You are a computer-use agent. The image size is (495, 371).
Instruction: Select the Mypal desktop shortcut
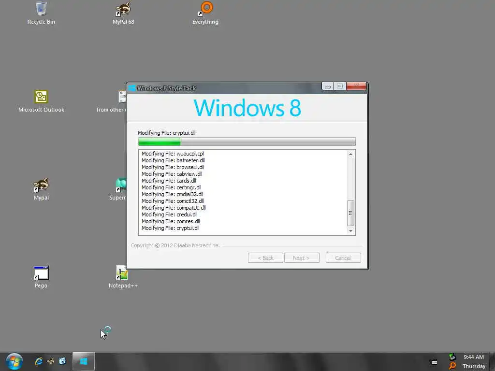41,189
